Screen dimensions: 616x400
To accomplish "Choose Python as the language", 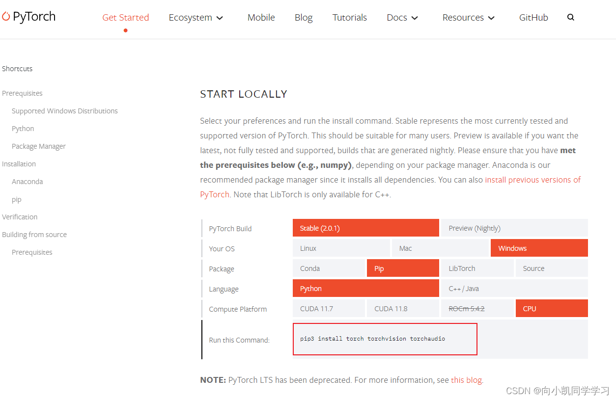I will click(366, 288).
